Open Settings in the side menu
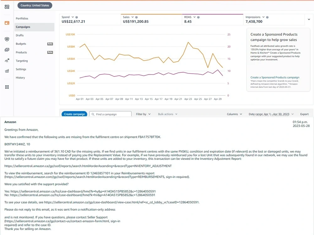This screenshot has height=235, width=314. click(x=21, y=69)
